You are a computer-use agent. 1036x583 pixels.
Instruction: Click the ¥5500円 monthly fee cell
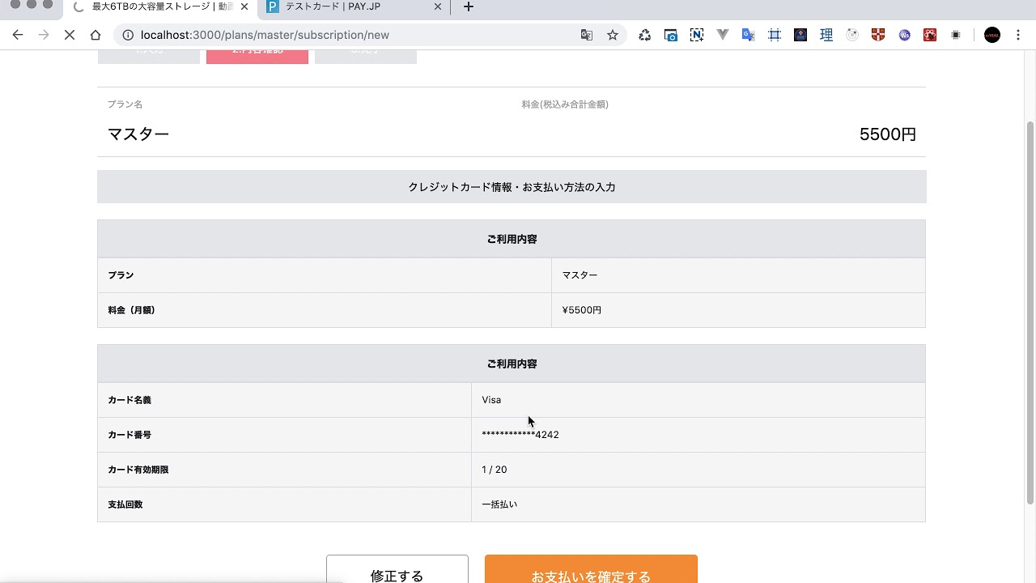(x=738, y=310)
